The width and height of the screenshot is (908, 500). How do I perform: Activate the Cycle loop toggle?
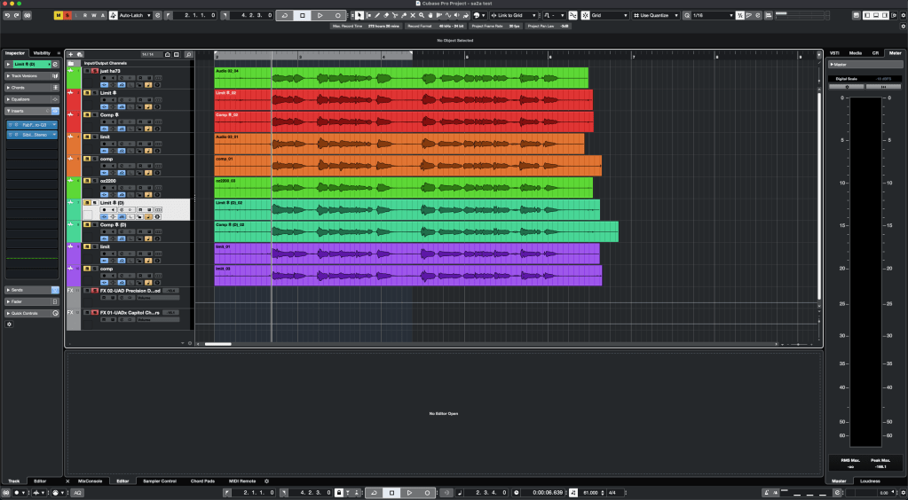coord(284,15)
